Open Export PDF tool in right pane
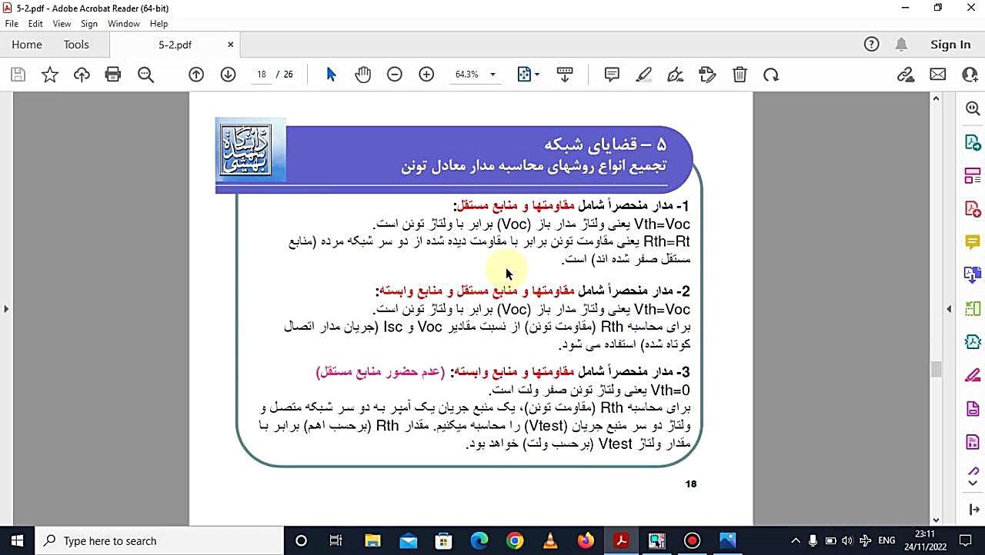 973,143
